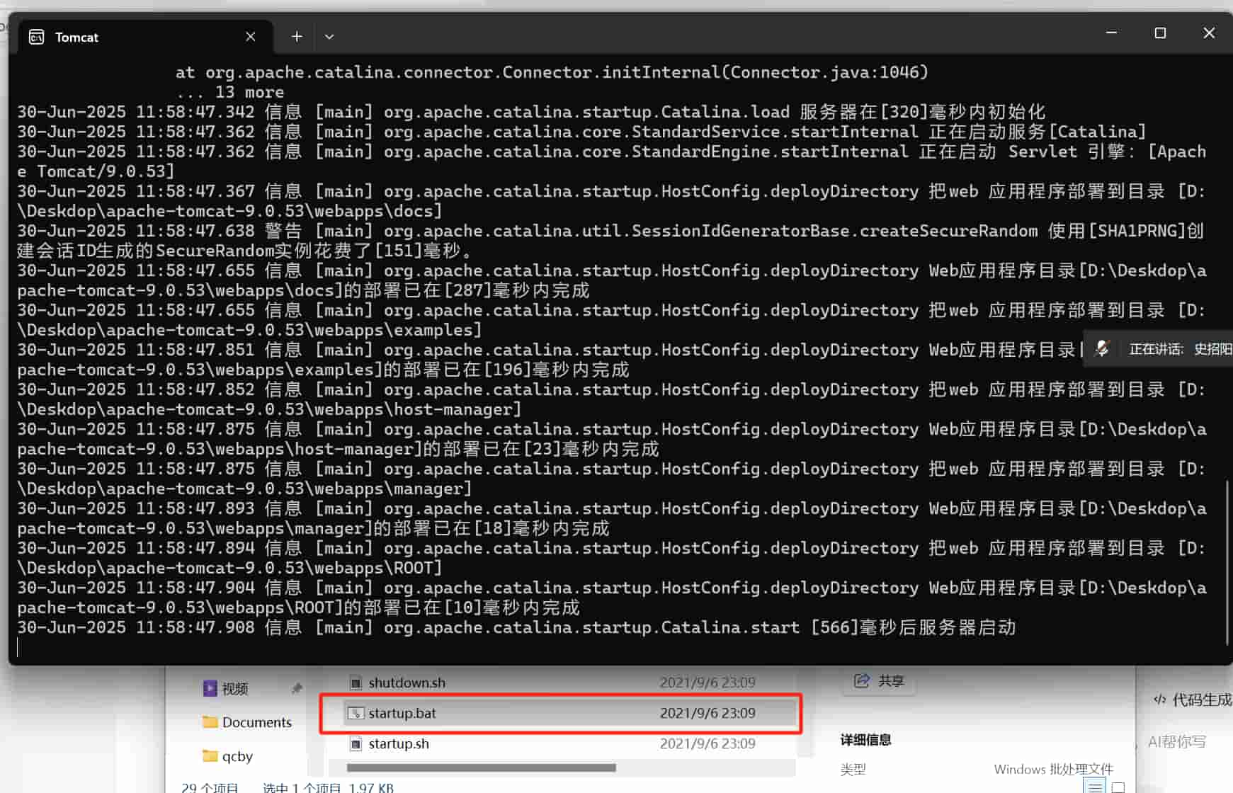This screenshot has height=793, width=1233.
Task: Click log line timestamped 11:58:47.893
Action: click(612, 518)
